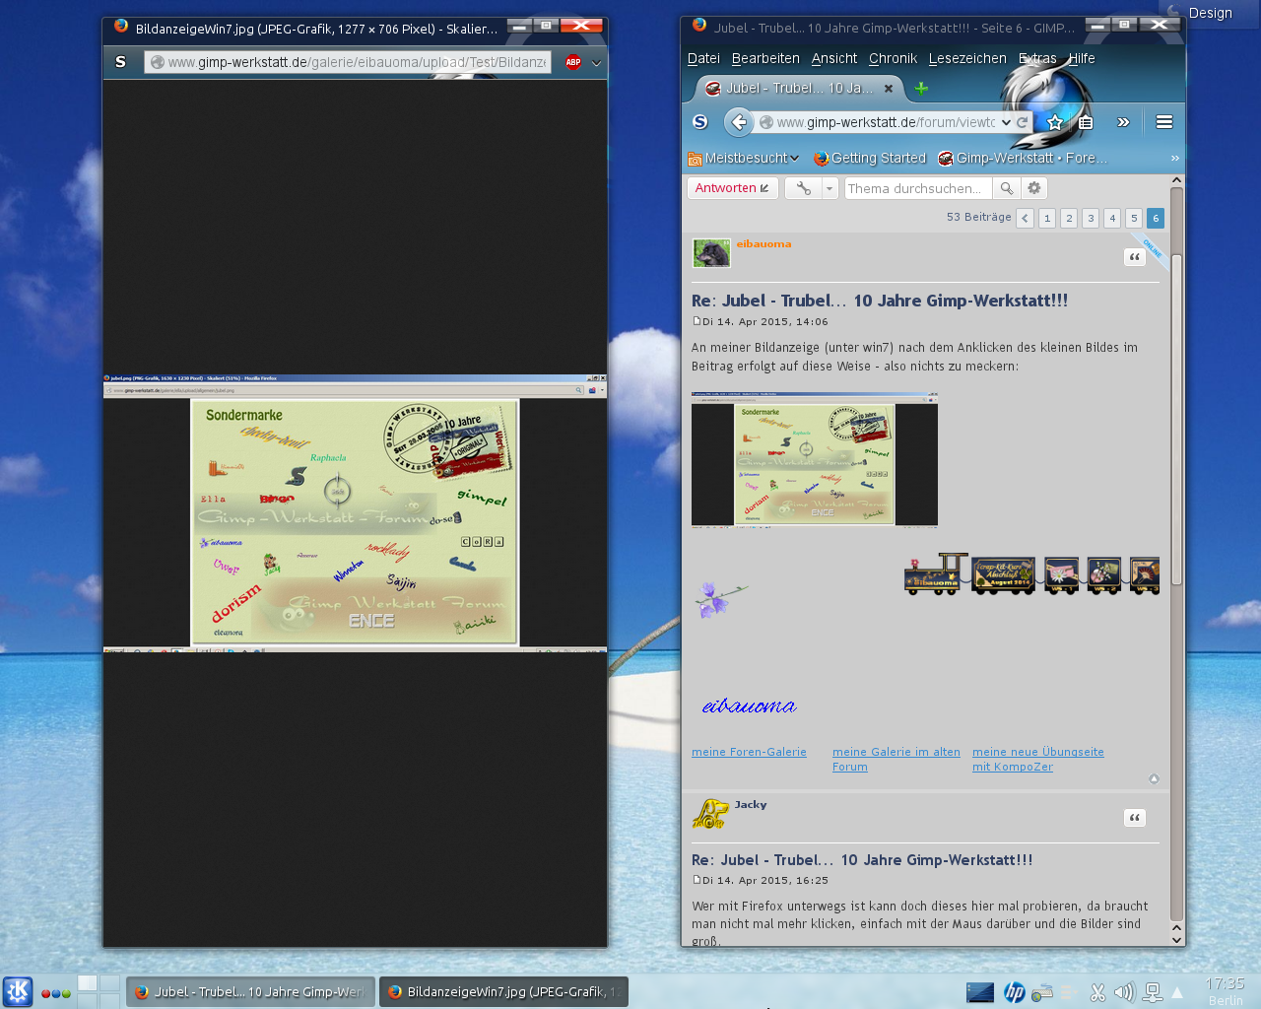Click Jacky's avatar icon
The width and height of the screenshot is (1261, 1009).
pos(710,813)
